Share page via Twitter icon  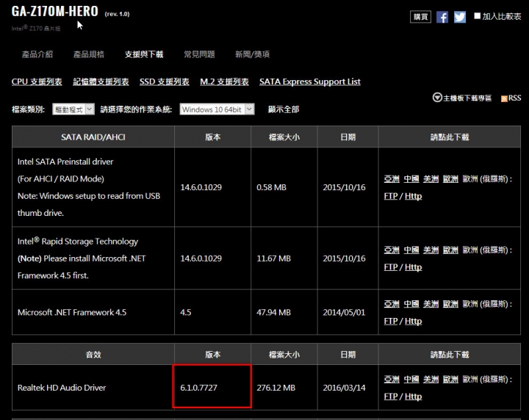coord(460,17)
